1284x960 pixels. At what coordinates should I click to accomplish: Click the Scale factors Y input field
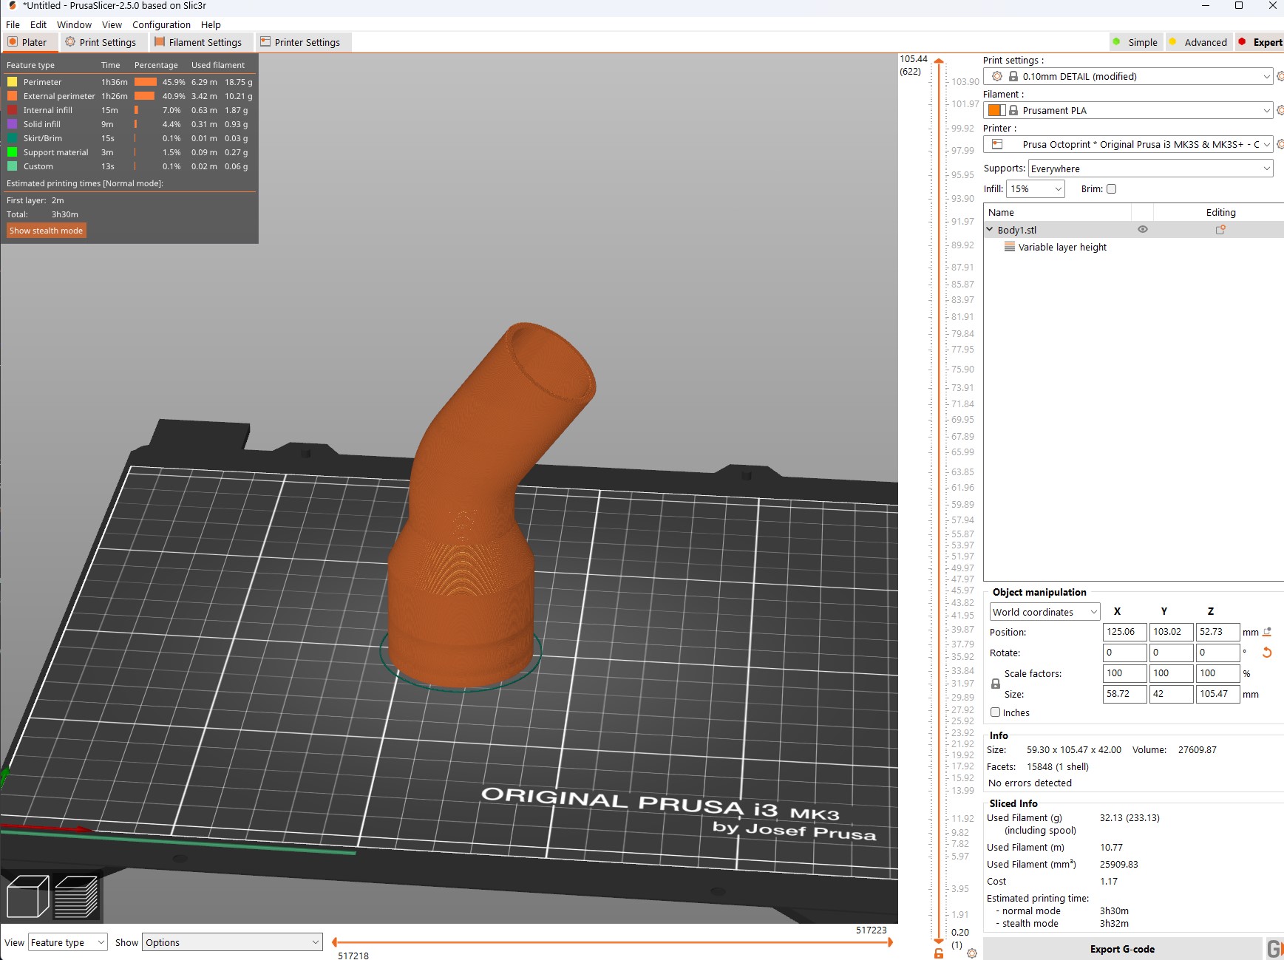[1171, 673]
